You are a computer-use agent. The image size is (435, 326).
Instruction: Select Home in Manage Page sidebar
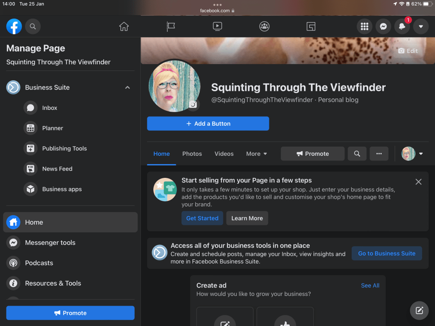tap(70, 222)
